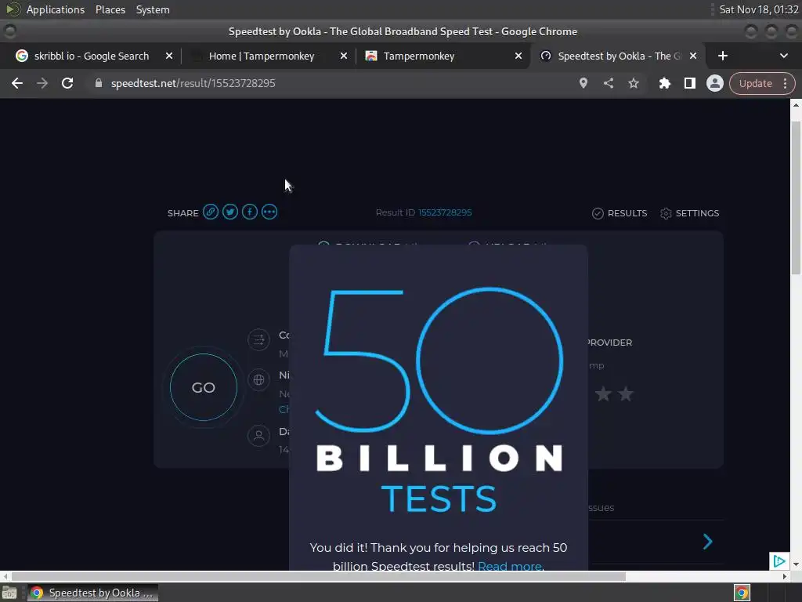Click scroll right arrow at bottom
This screenshot has height=602, width=802.
(x=785, y=576)
